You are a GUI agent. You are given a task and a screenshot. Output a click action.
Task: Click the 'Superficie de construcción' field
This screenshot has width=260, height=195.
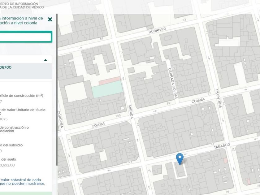point(22,96)
